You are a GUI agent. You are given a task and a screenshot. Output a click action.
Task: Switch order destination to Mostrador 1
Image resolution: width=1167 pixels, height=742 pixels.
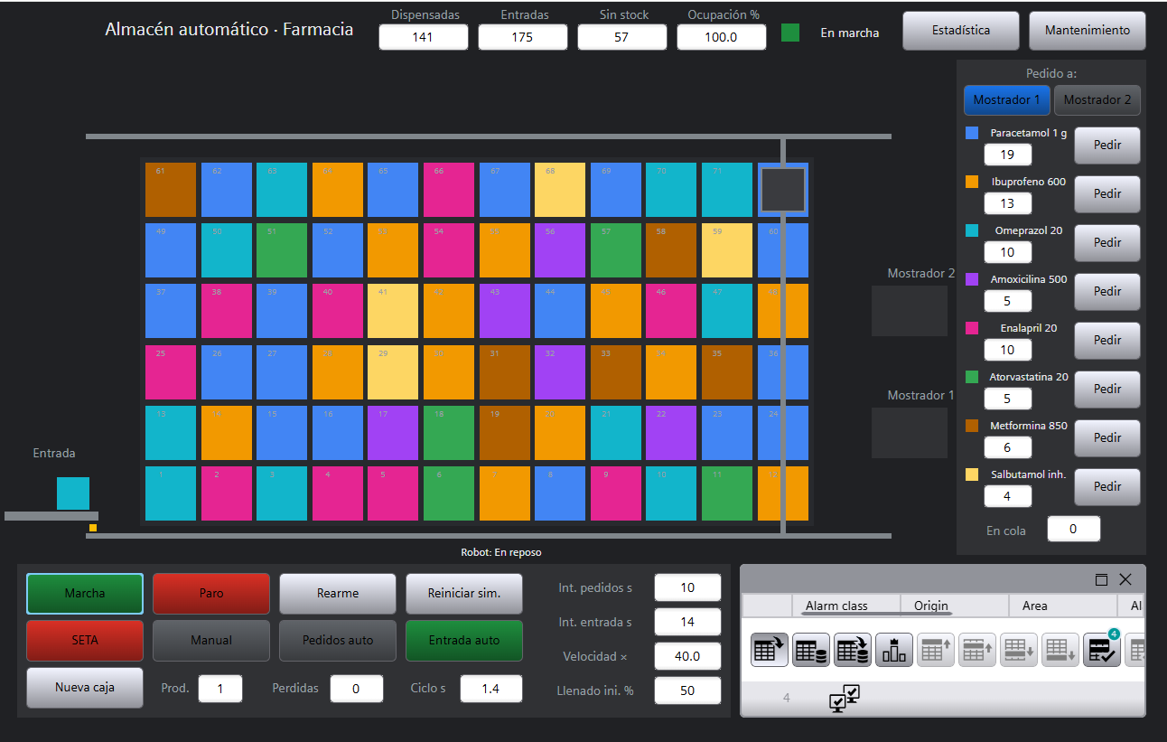pos(1006,100)
